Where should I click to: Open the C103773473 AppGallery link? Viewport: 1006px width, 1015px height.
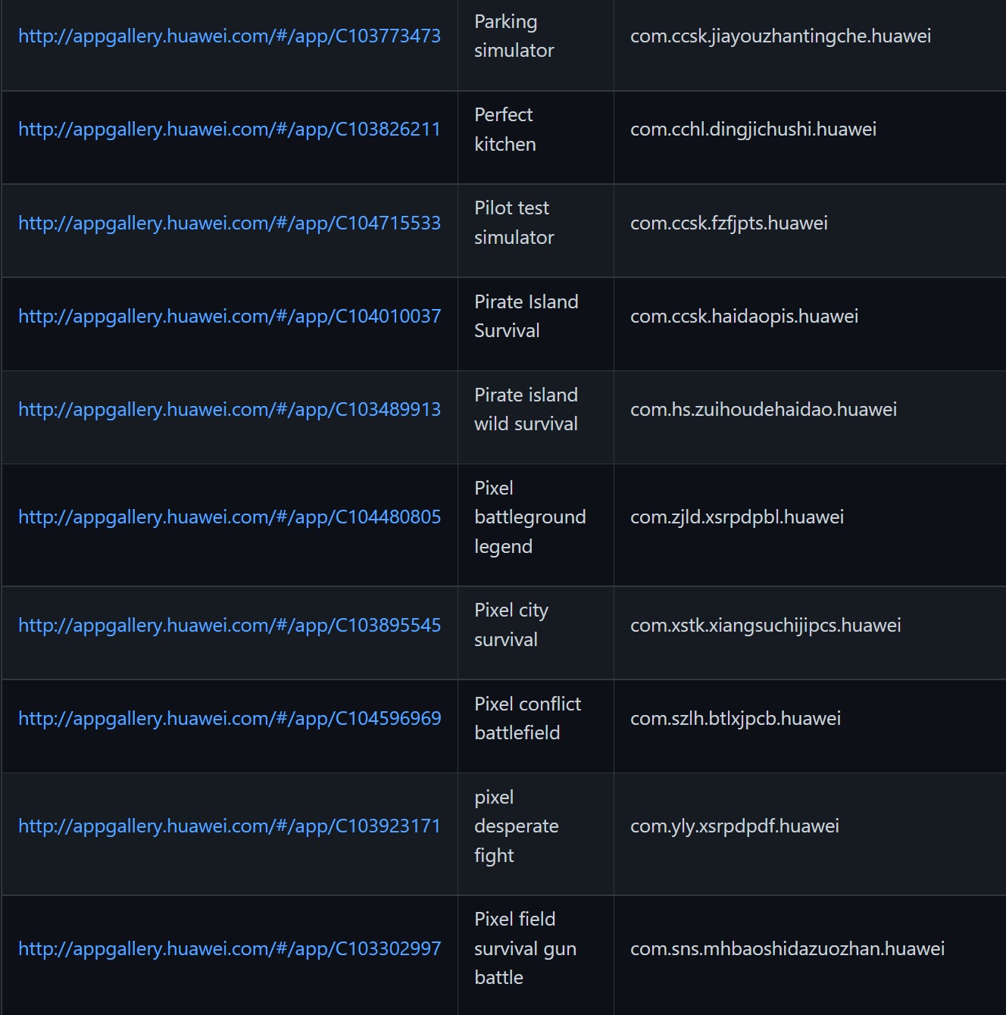tap(229, 36)
